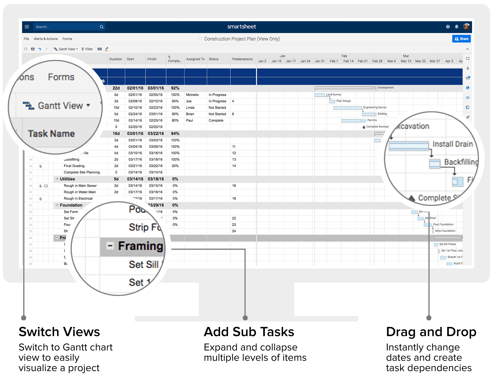Image resolution: width=493 pixels, height=382 pixels.
Task: Click the paperclip on the Final Grading row
Action: (x=40, y=166)
